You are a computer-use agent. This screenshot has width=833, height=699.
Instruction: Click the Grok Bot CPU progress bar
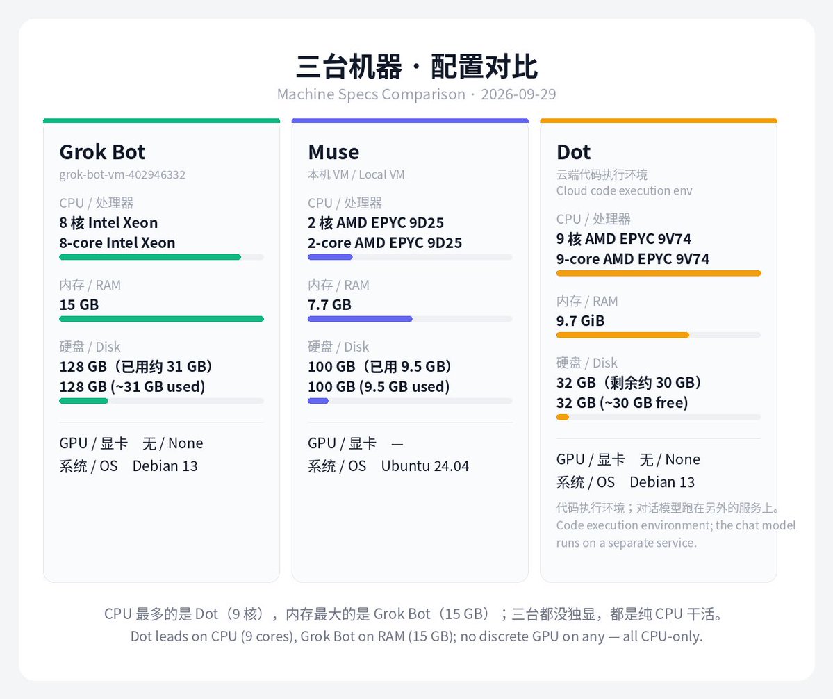pyautogui.click(x=161, y=257)
